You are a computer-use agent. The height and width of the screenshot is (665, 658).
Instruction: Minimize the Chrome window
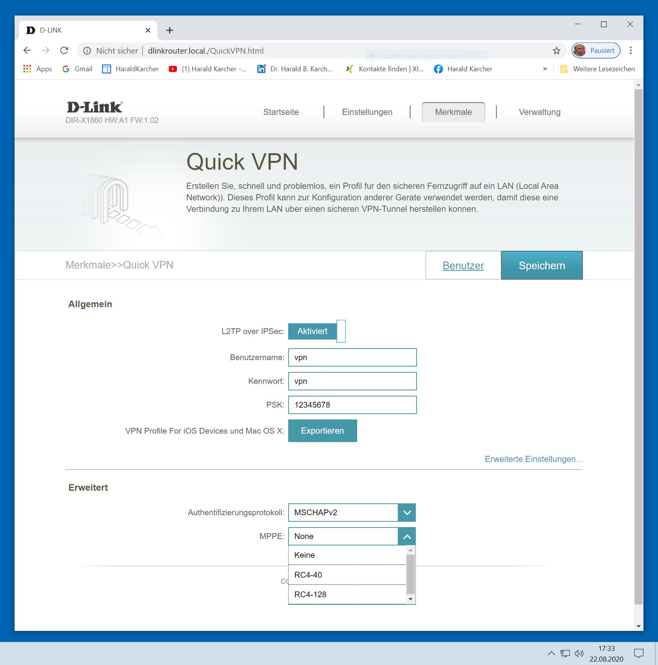coord(578,24)
